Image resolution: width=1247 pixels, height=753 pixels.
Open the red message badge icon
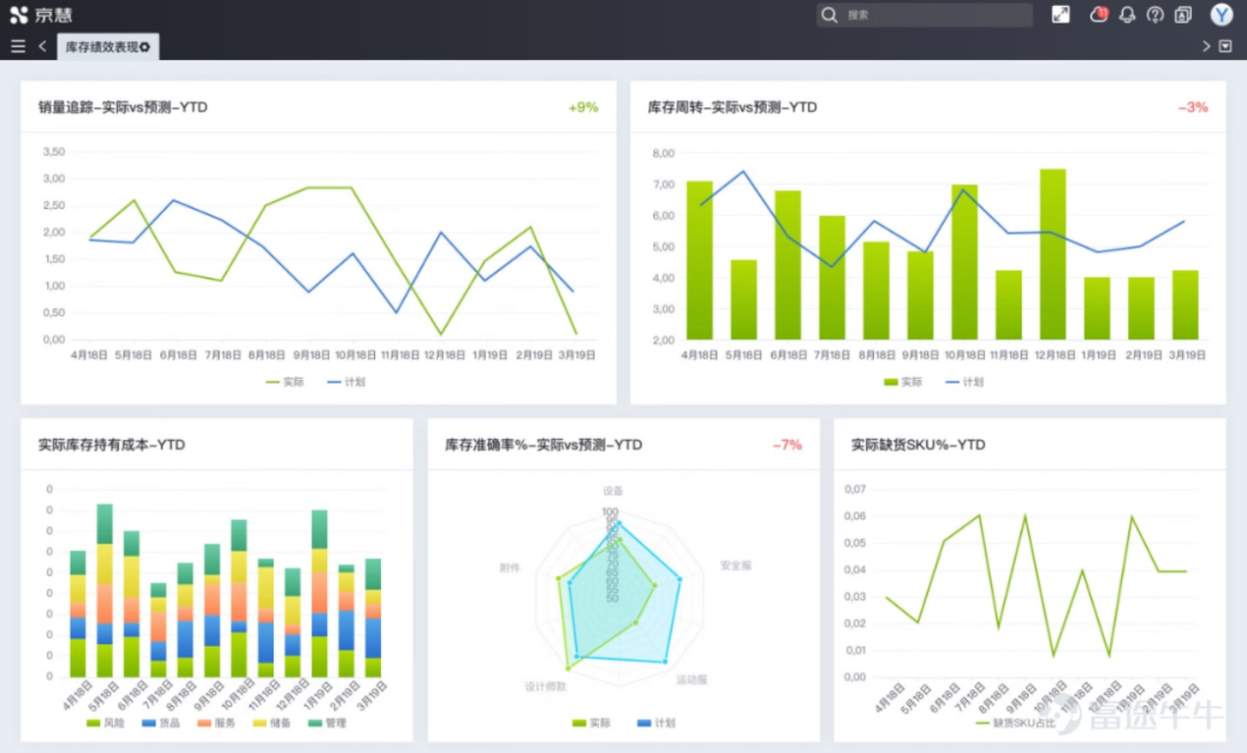tap(1098, 15)
